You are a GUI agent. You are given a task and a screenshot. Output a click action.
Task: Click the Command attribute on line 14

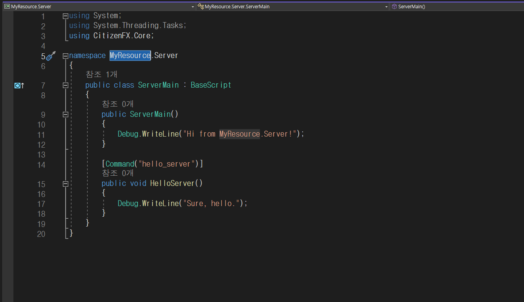120,164
